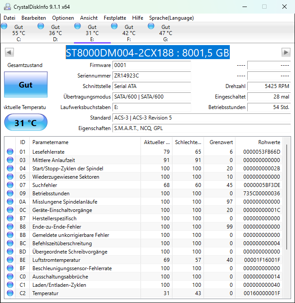
Task: Click status orb of Misslungene Spindelanläufe row
Action: [10, 201]
